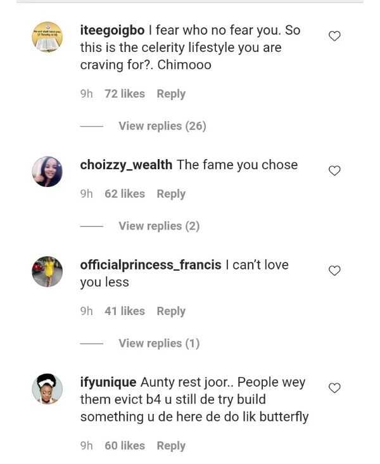This screenshot has width=380, height=464.
Task: Expand View replies (26)
Action: coord(162,126)
